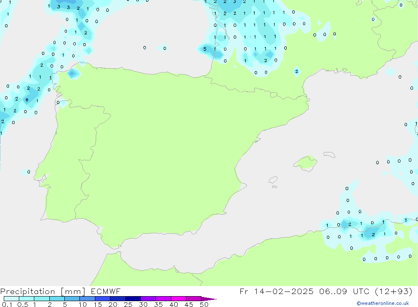Click the weatheronline.co.uk copyright link

click(382, 303)
